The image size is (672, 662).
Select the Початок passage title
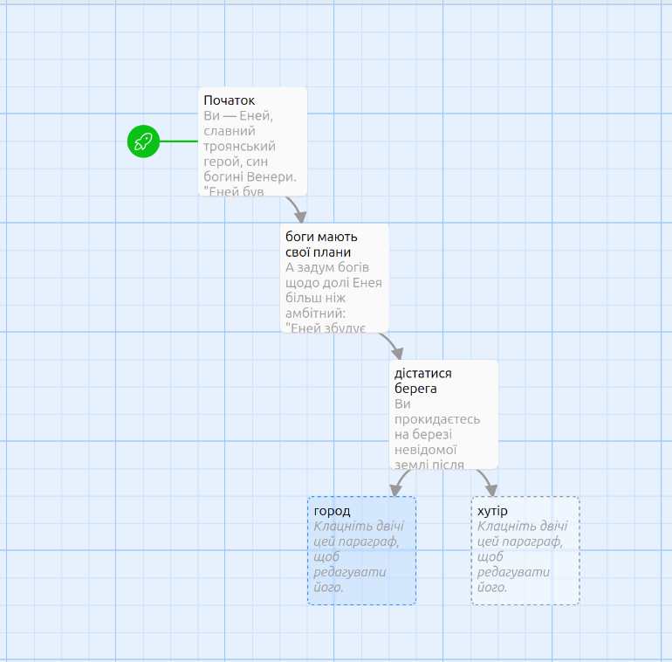[x=230, y=100]
